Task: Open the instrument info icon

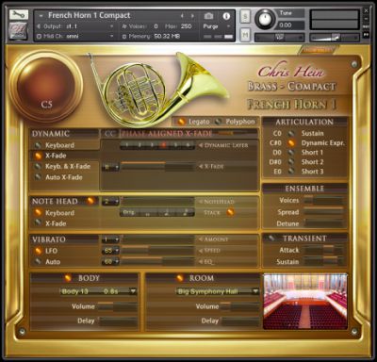Action: [226, 16]
